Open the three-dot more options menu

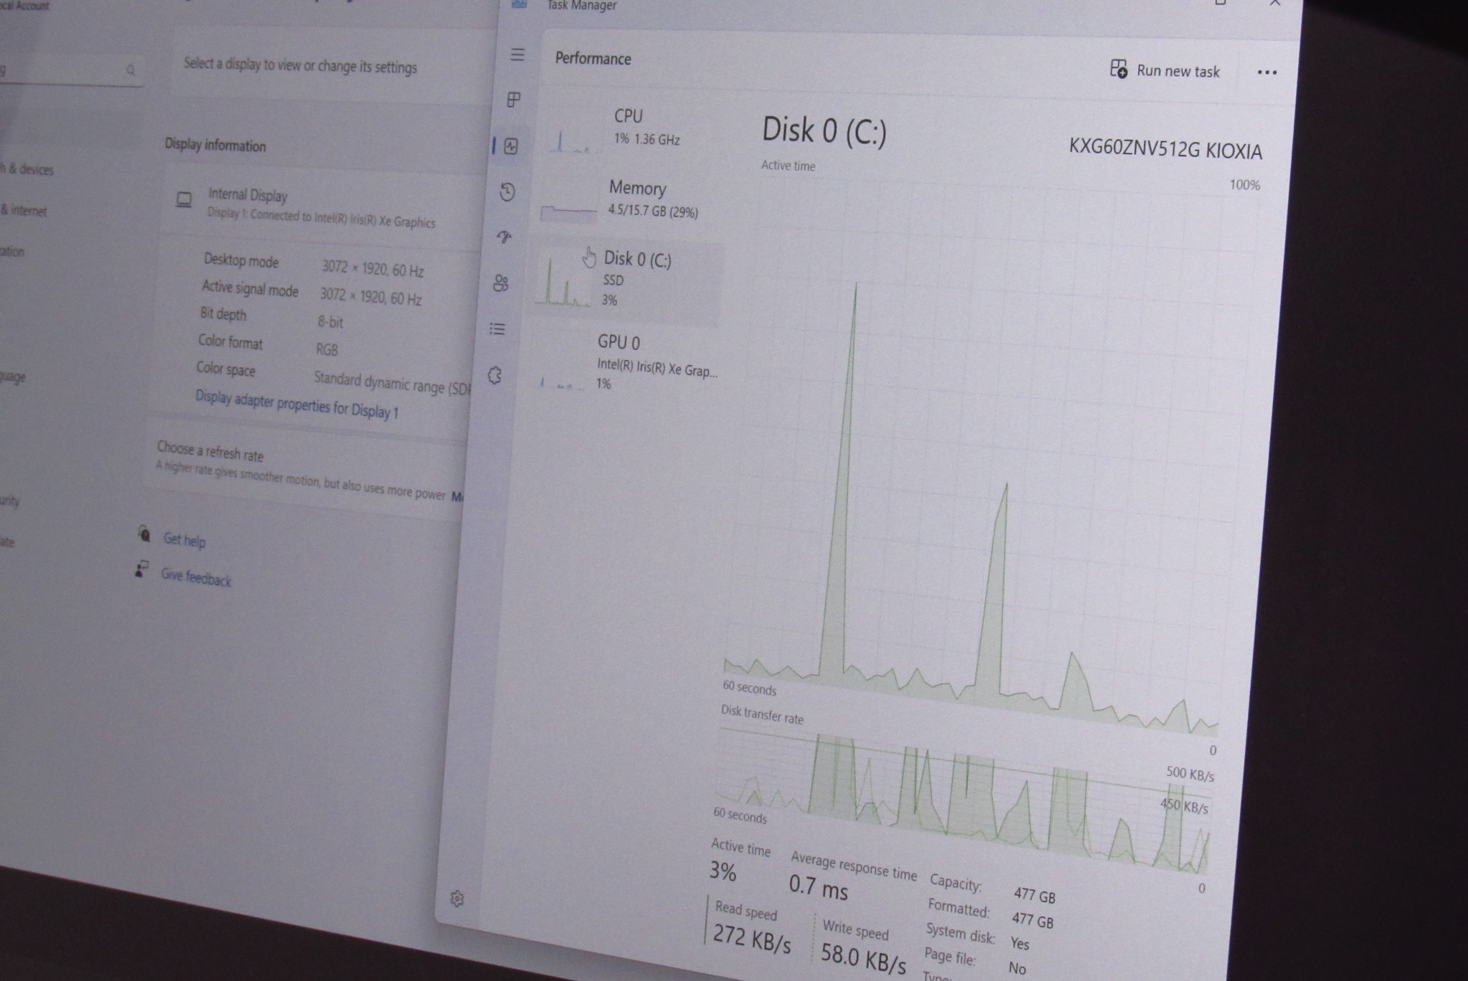1267,72
